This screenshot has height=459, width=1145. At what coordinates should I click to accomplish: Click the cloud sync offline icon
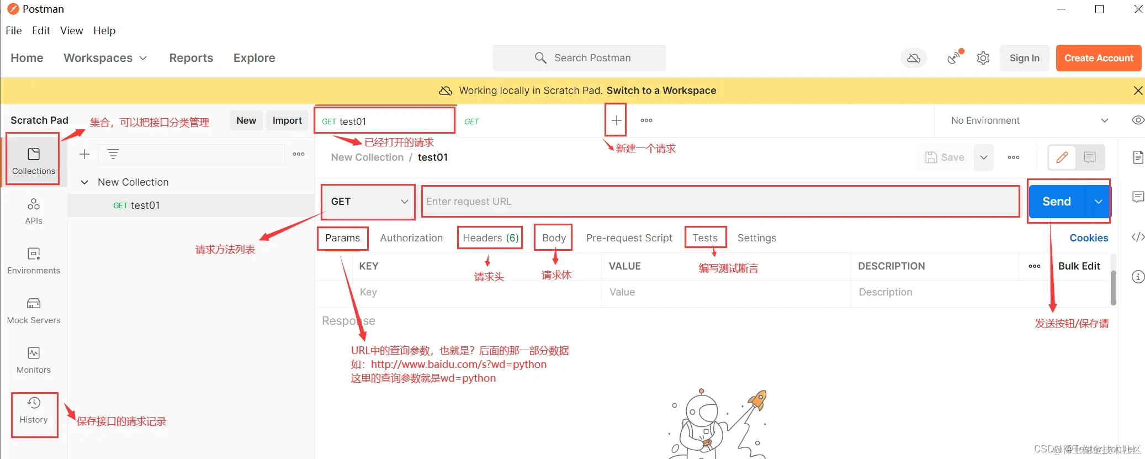(x=914, y=58)
